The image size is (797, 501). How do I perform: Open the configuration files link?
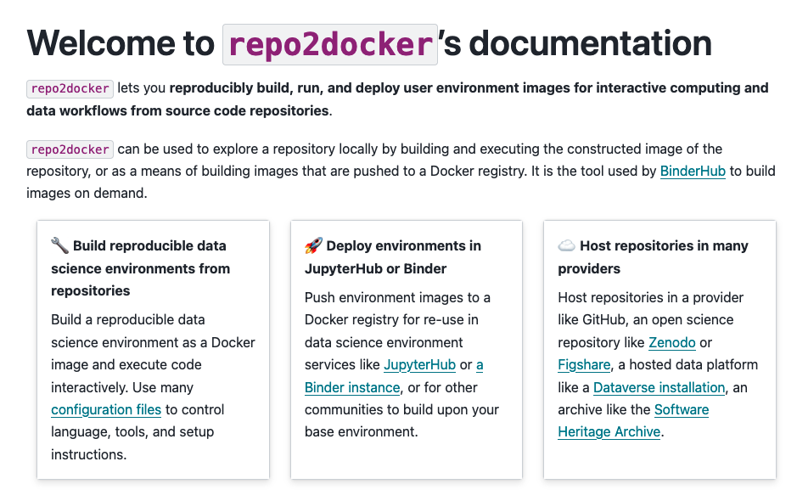(106, 409)
